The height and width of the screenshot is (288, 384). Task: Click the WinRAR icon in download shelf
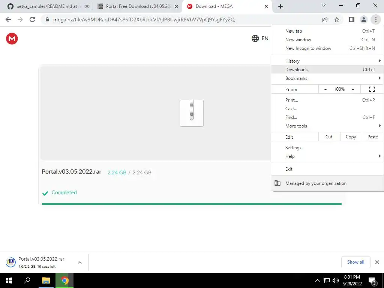point(11,262)
